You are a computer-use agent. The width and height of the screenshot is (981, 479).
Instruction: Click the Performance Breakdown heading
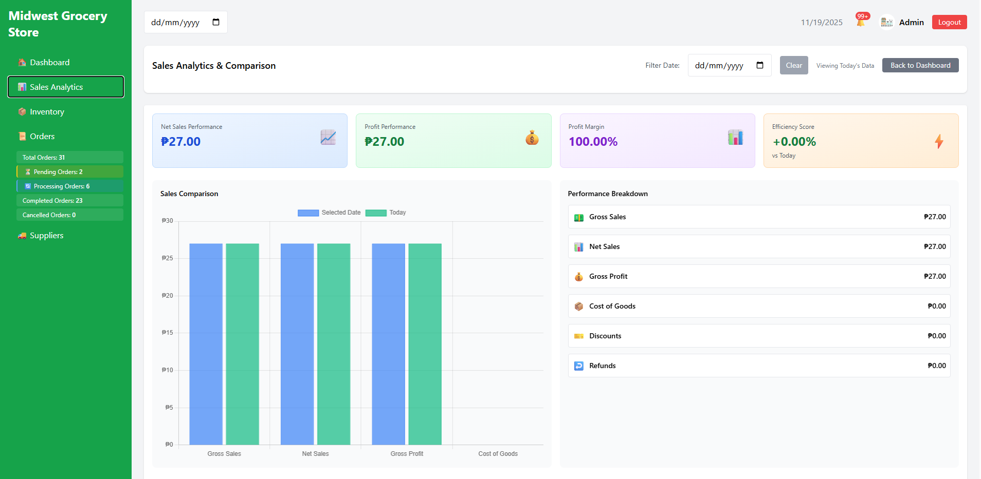coord(608,194)
